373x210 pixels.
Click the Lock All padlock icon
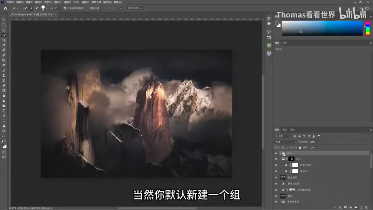point(300,148)
